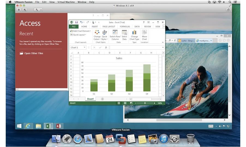This screenshot has width=246, height=147.
Task: Click the Excel zoom slider handle
Action: click(145, 103)
